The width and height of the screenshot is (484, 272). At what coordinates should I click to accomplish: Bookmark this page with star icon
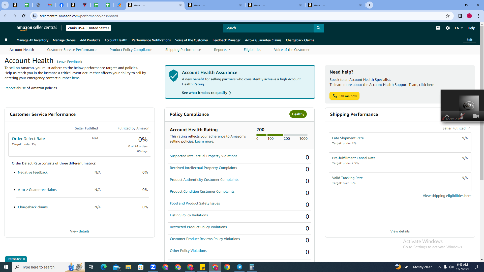tap(448, 16)
